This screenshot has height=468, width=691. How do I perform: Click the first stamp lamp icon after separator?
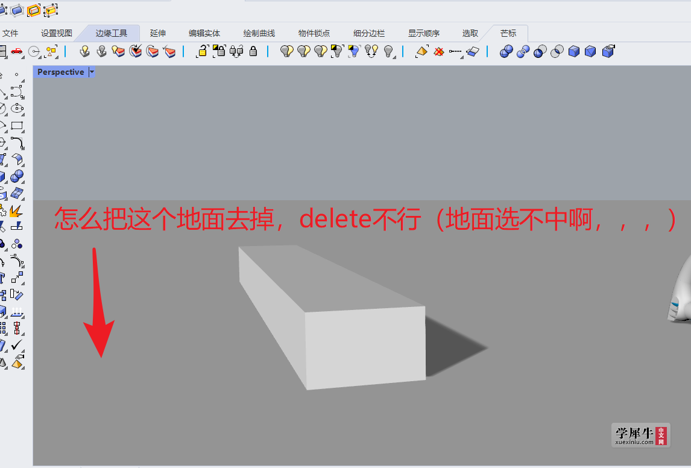coord(84,51)
